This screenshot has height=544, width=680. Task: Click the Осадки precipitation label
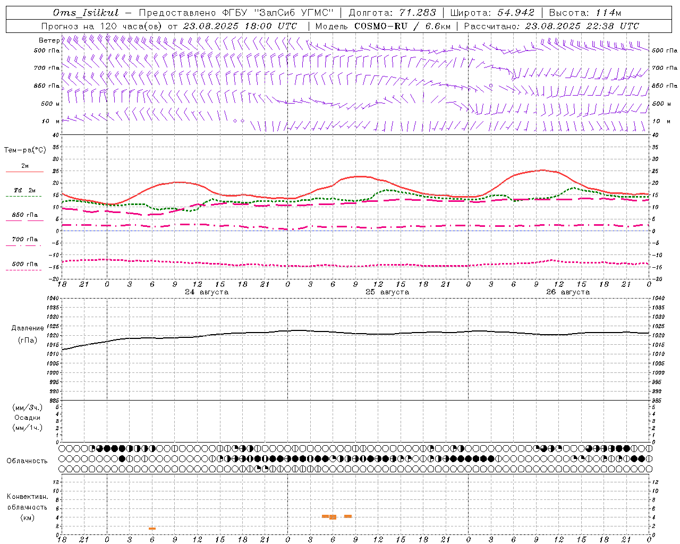(28, 418)
